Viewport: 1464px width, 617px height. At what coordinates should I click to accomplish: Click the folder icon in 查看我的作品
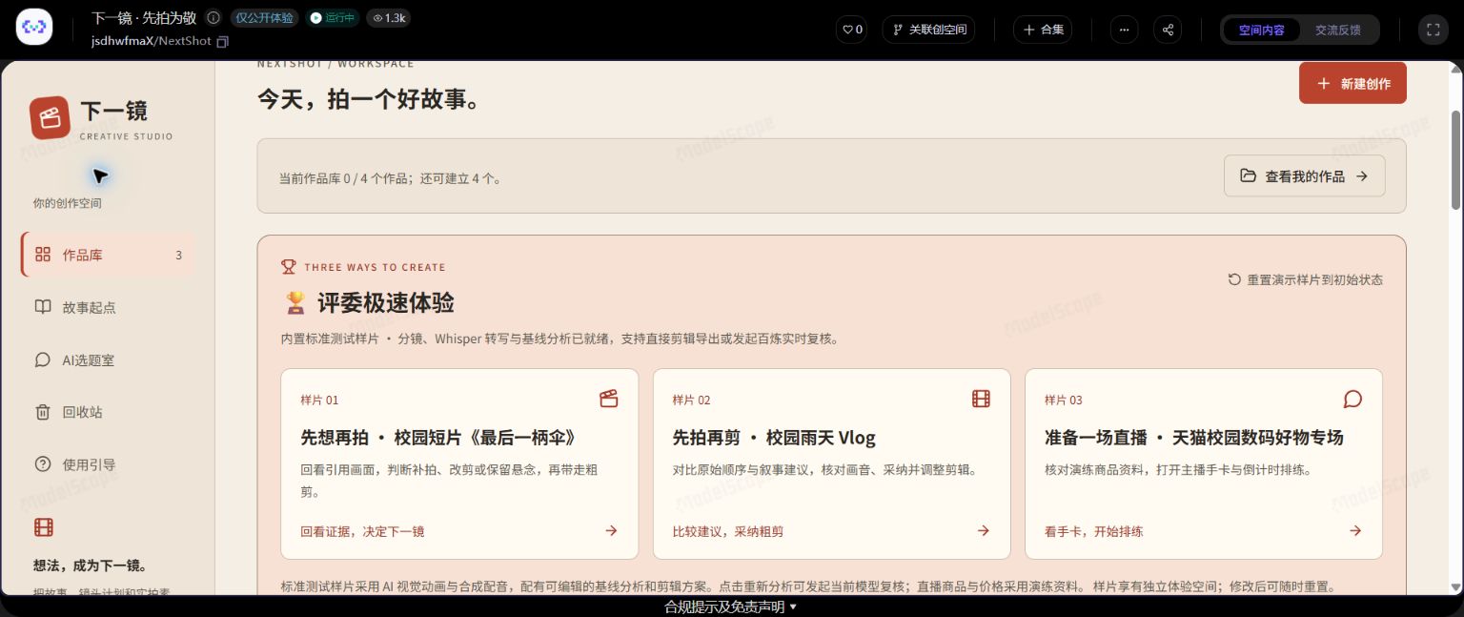(x=1248, y=175)
